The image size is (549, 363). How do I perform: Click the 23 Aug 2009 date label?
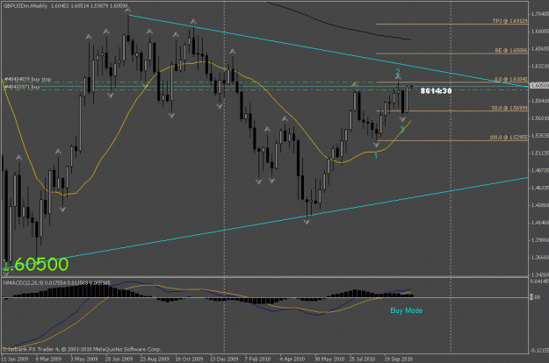click(155, 359)
